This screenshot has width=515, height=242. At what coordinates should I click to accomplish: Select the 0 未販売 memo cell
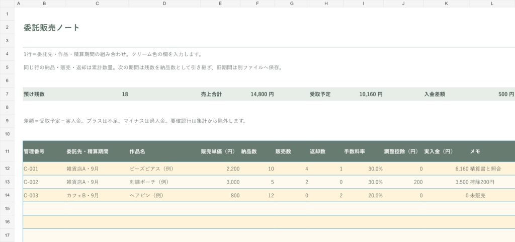[x=476, y=195]
